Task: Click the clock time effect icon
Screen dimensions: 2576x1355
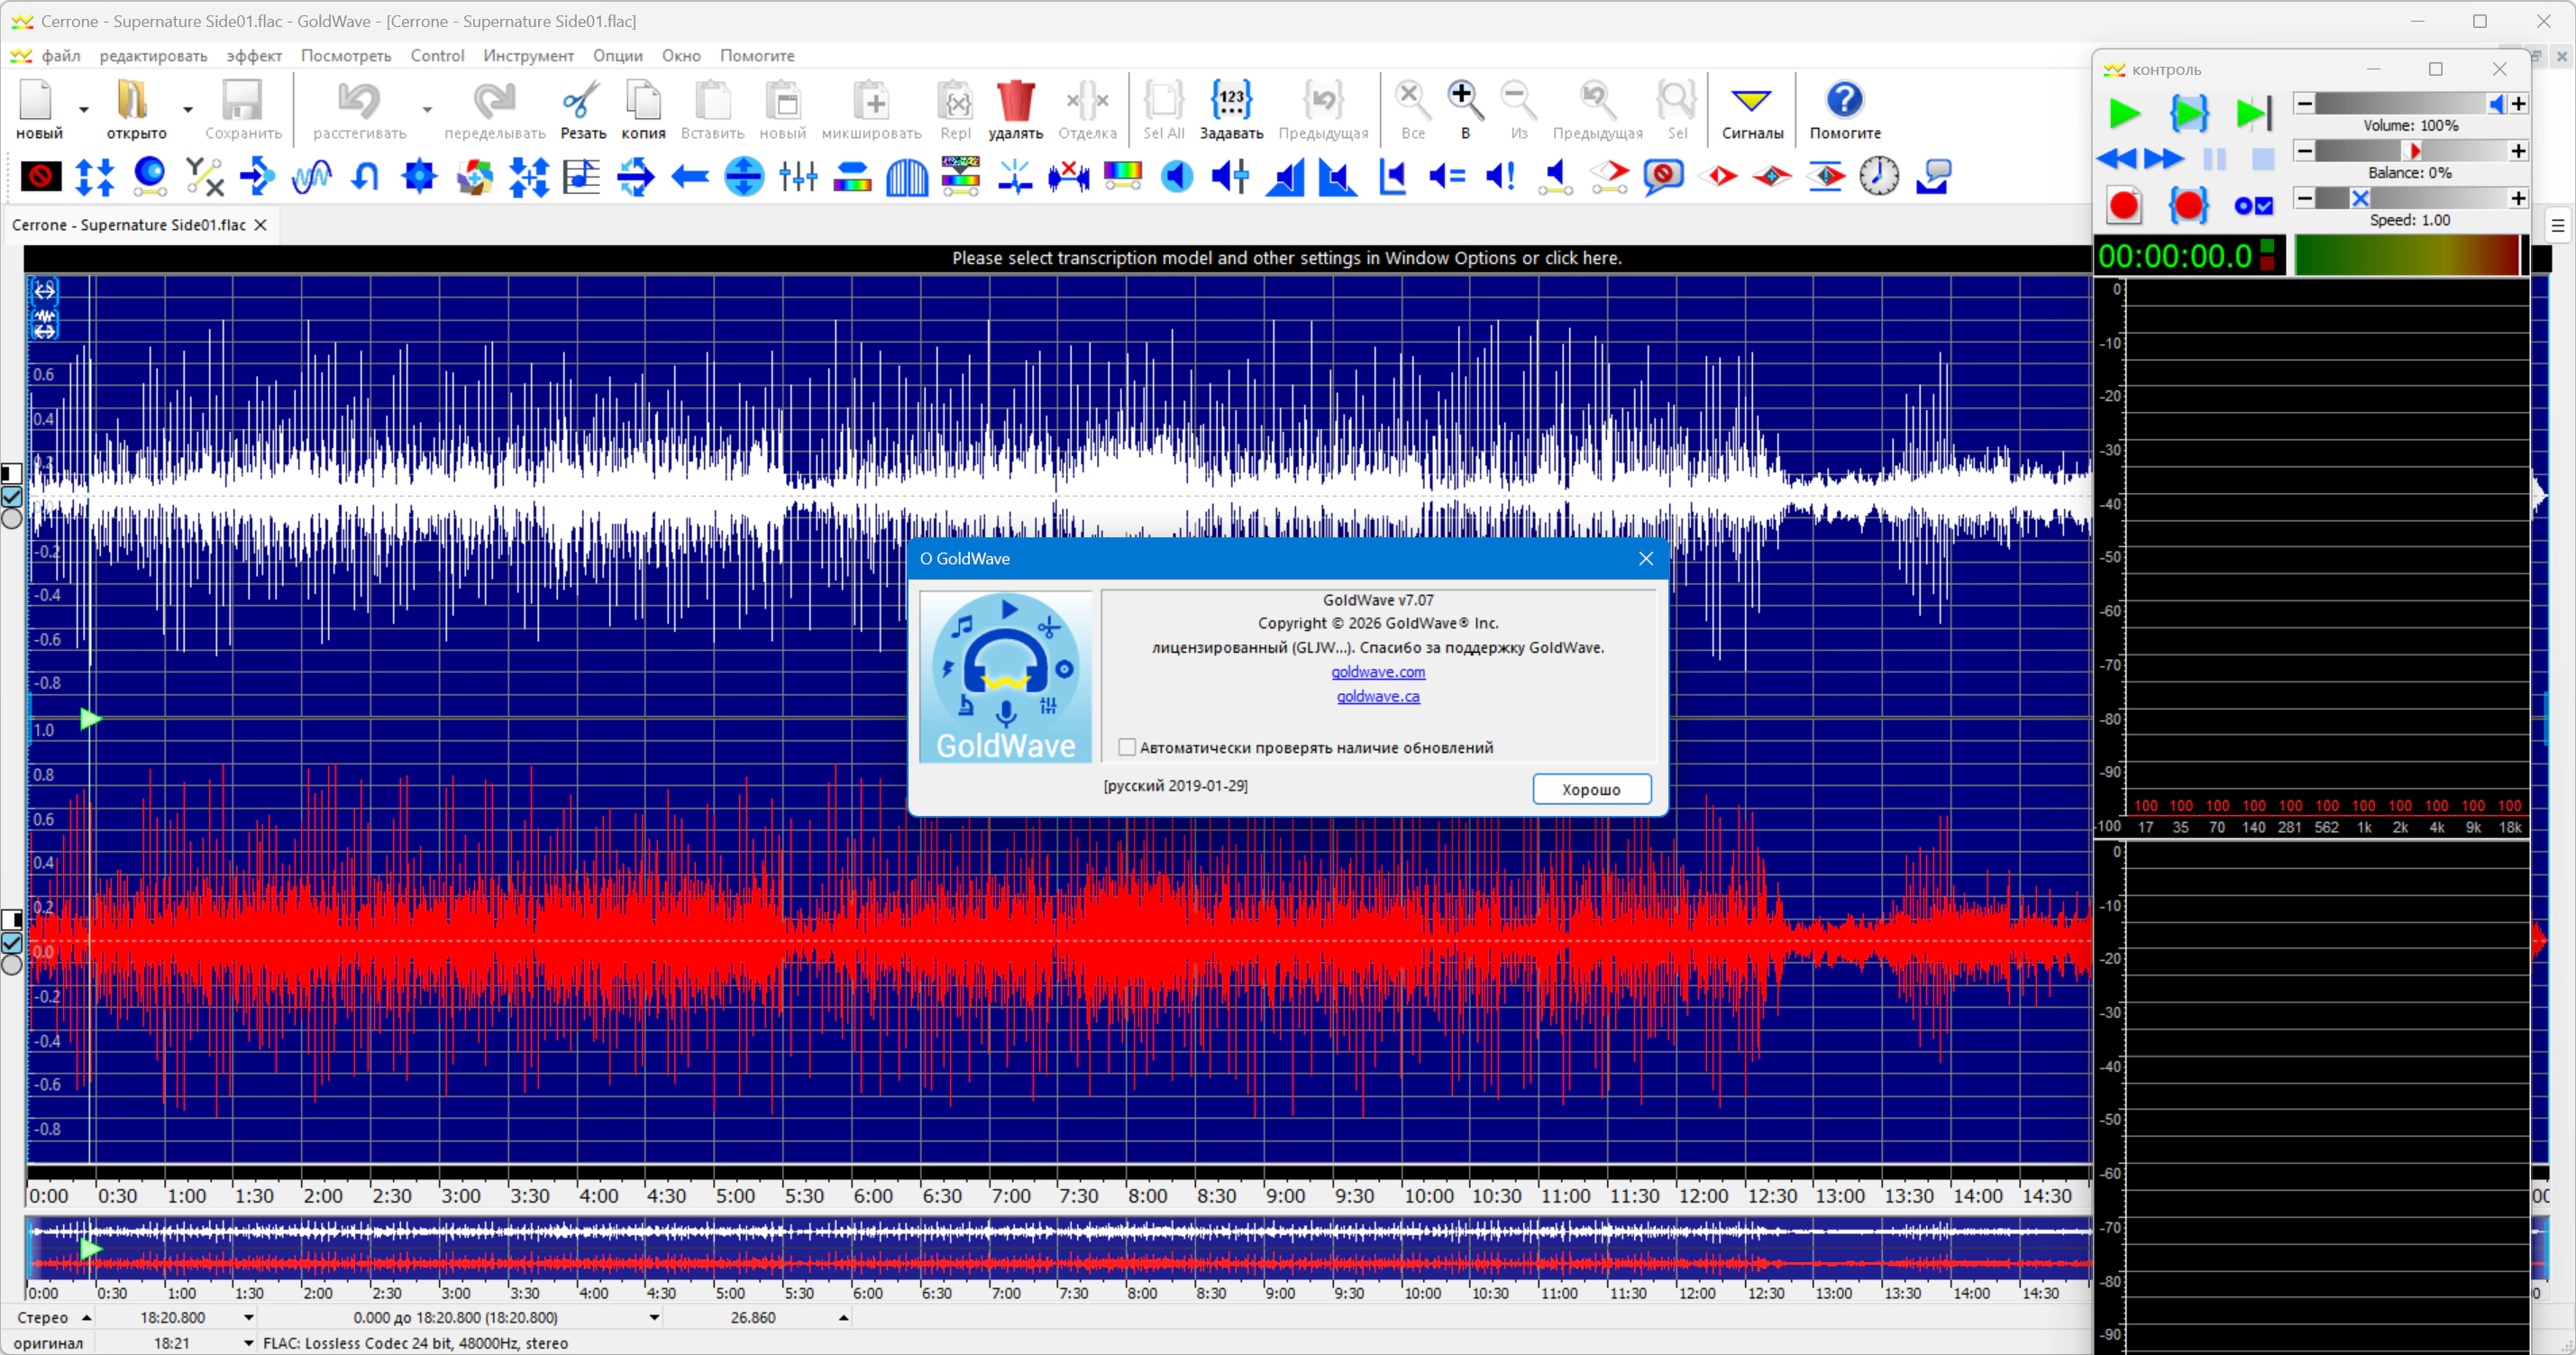Action: (x=1879, y=177)
